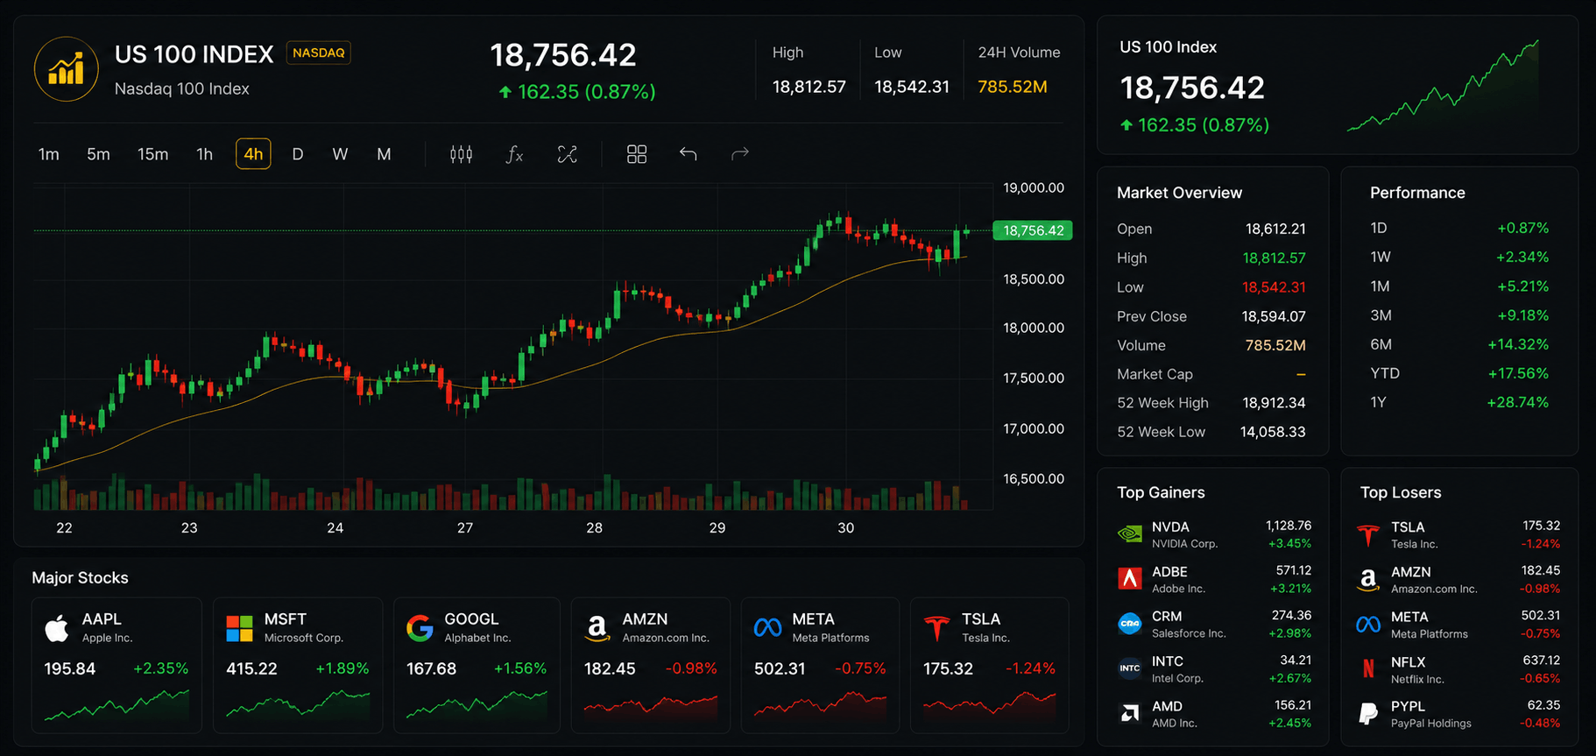Screen dimensions: 1596x756
Task: Open AMD Inc. row in Top Gainers
Action: tap(1214, 714)
